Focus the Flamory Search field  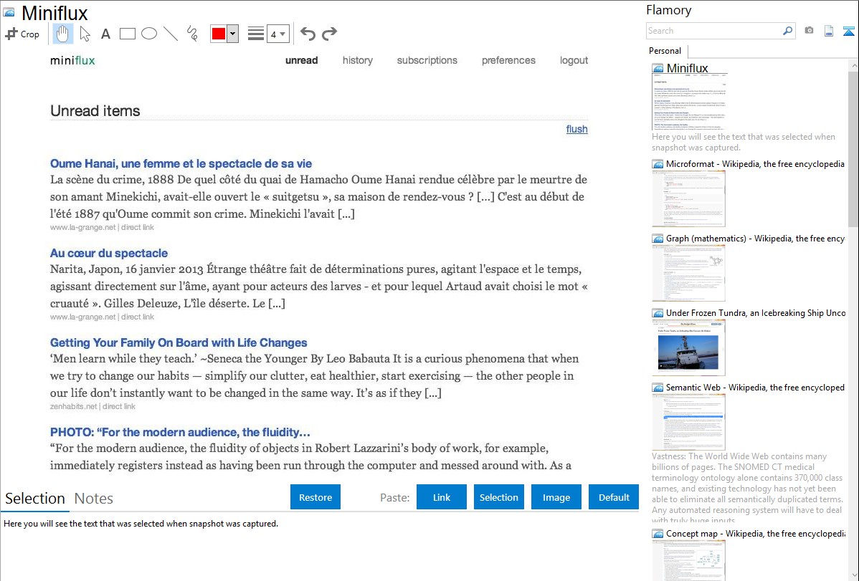pos(714,31)
